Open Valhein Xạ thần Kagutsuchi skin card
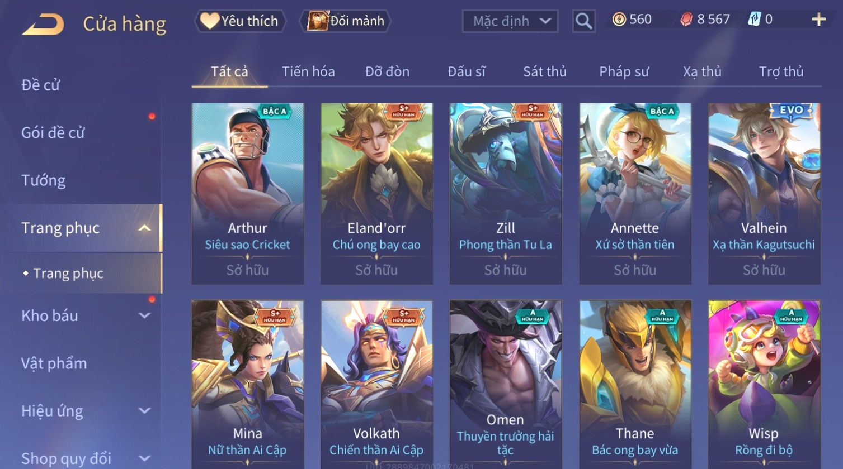This screenshot has height=469, width=843. pos(764,194)
